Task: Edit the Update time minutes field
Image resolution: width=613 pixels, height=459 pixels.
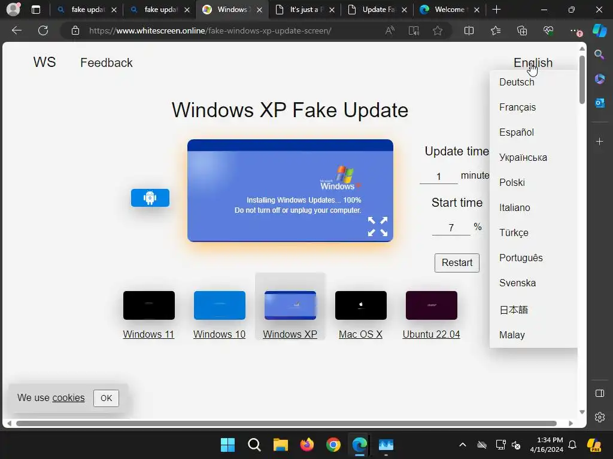Action: click(439, 176)
